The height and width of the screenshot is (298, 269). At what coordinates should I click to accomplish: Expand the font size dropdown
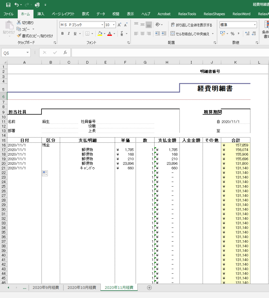114,25
